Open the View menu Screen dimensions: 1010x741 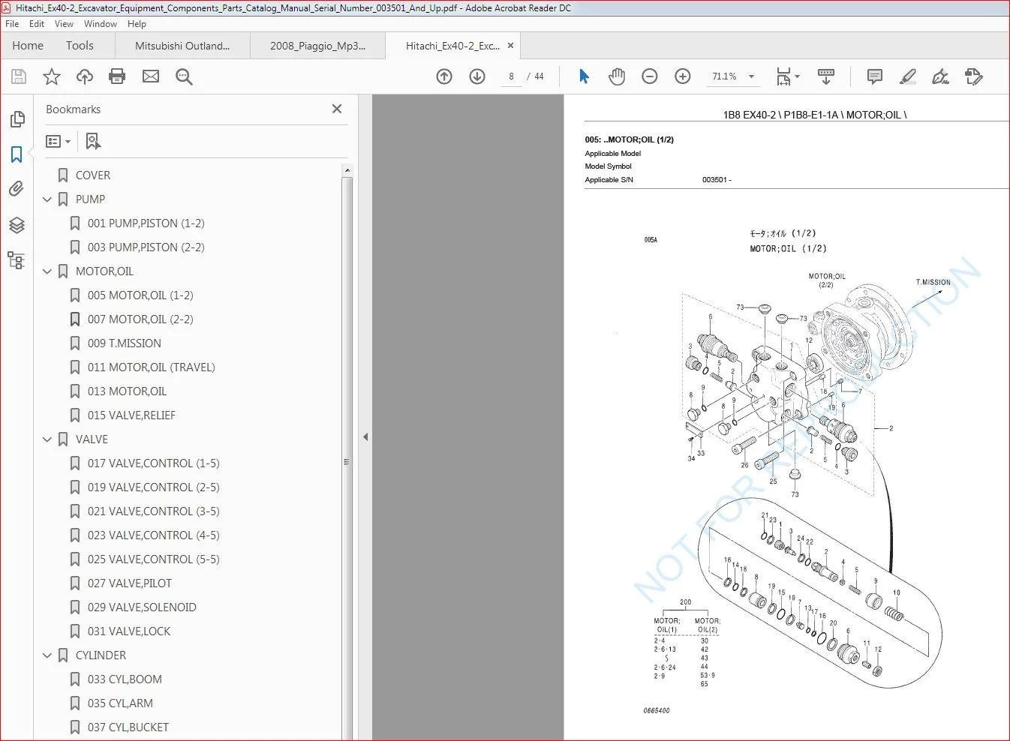pos(64,24)
